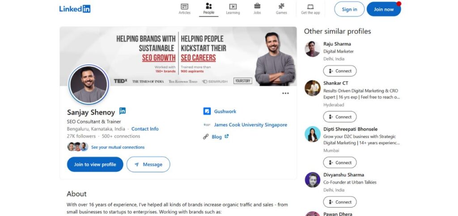Click the mutual connections avatar group
The height and width of the screenshot is (216, 458).
[x=77, y=147]
